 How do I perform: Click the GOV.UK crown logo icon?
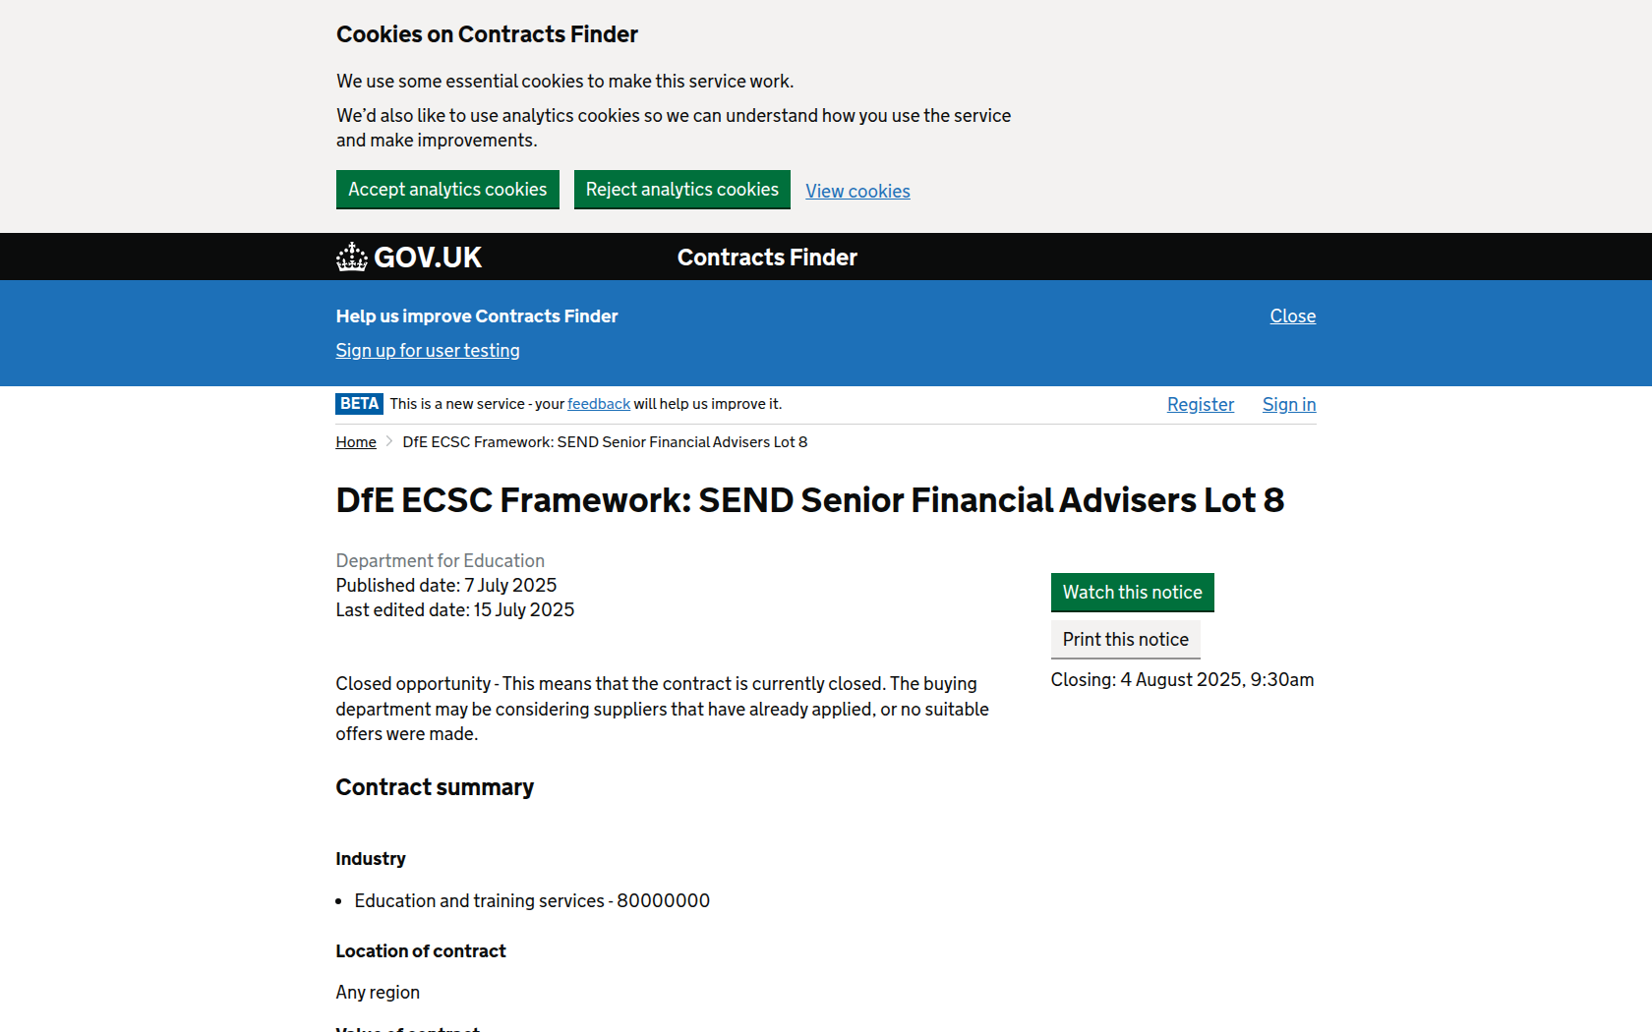pyautogui.click(x=351, y=258)
